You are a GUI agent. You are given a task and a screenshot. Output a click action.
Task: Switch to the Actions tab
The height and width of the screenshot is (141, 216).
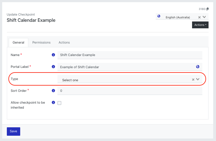click(x=64, y=43)
